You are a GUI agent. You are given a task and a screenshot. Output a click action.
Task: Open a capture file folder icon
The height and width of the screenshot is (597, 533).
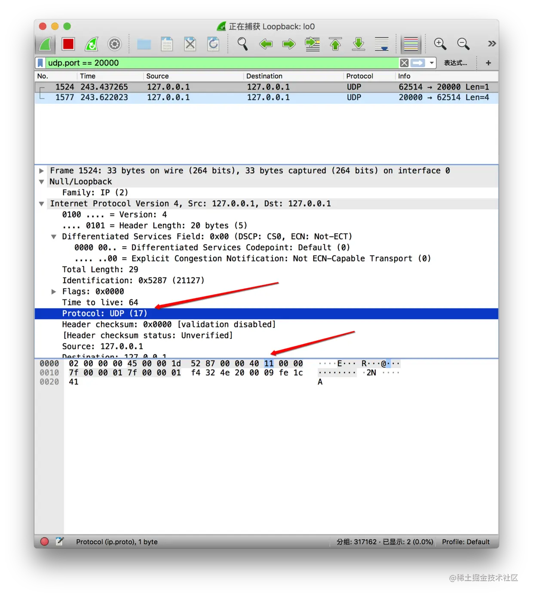pyautogui.click(x=144, y=44)
